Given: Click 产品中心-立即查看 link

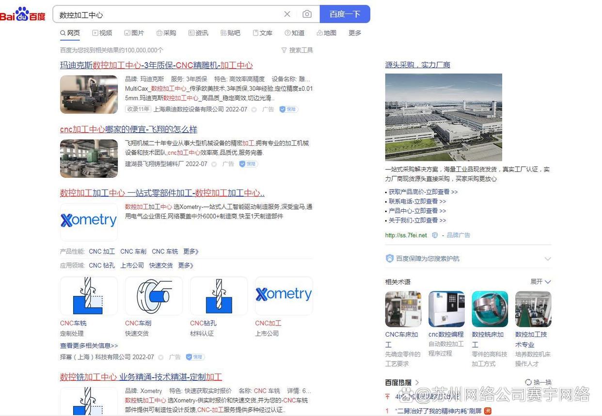Looking at the screenshot, I should click(x=417, y=211).
